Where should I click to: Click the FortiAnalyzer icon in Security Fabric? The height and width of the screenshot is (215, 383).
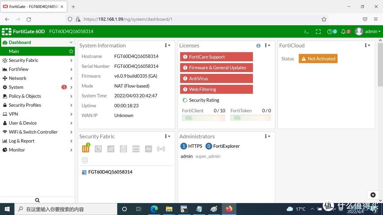[98, 149]
